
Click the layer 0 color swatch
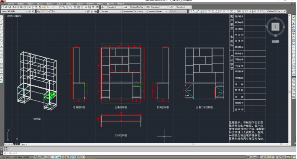pyautogui.click(x=52, y=11)
